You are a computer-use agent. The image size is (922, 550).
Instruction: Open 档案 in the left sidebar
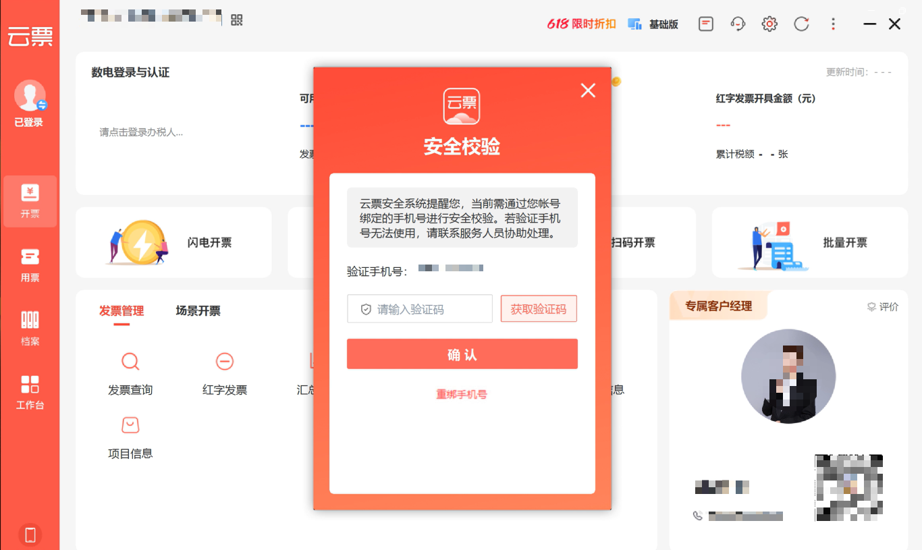click(30, 329)
